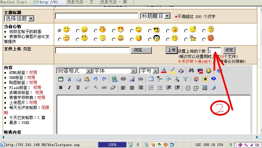Open the 段落格式 paragraph format dropdown

point(89,71)
